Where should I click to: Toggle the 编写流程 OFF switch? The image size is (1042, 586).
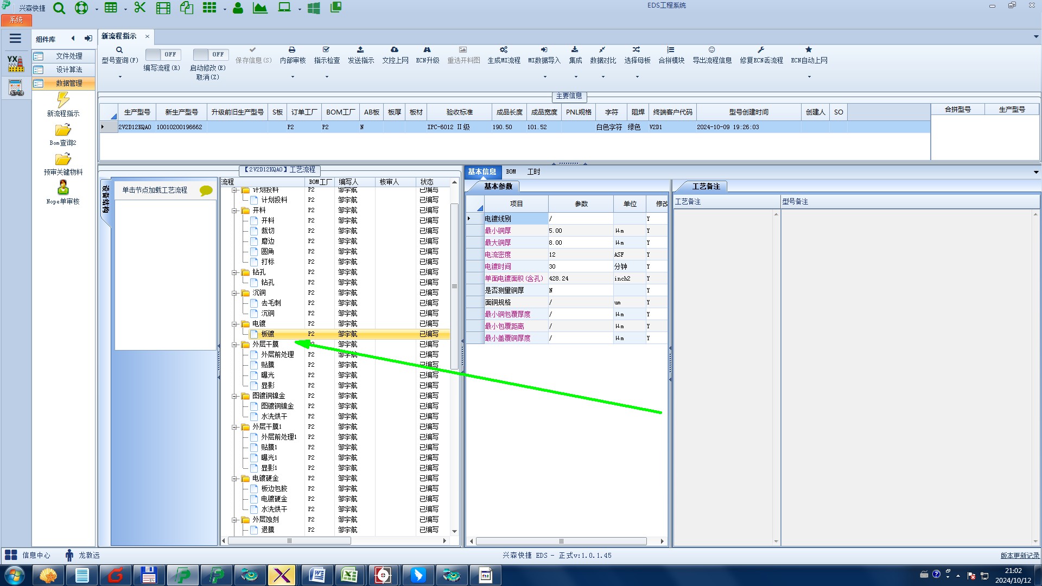tap(163, 54)
